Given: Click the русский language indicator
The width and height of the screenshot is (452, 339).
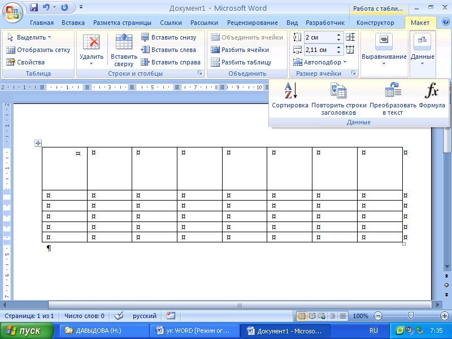Looking at the screenshot, I should click(145, 316).
